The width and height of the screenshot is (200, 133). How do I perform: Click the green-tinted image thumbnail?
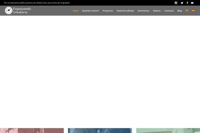168,131
